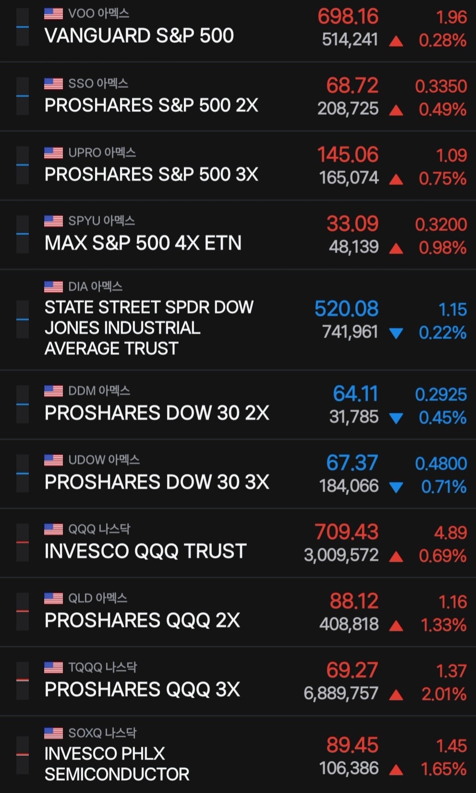Open PROSHARES S&P 500 2X listing
This screenshot has width=476, height=793.
(x=238, y=97)
